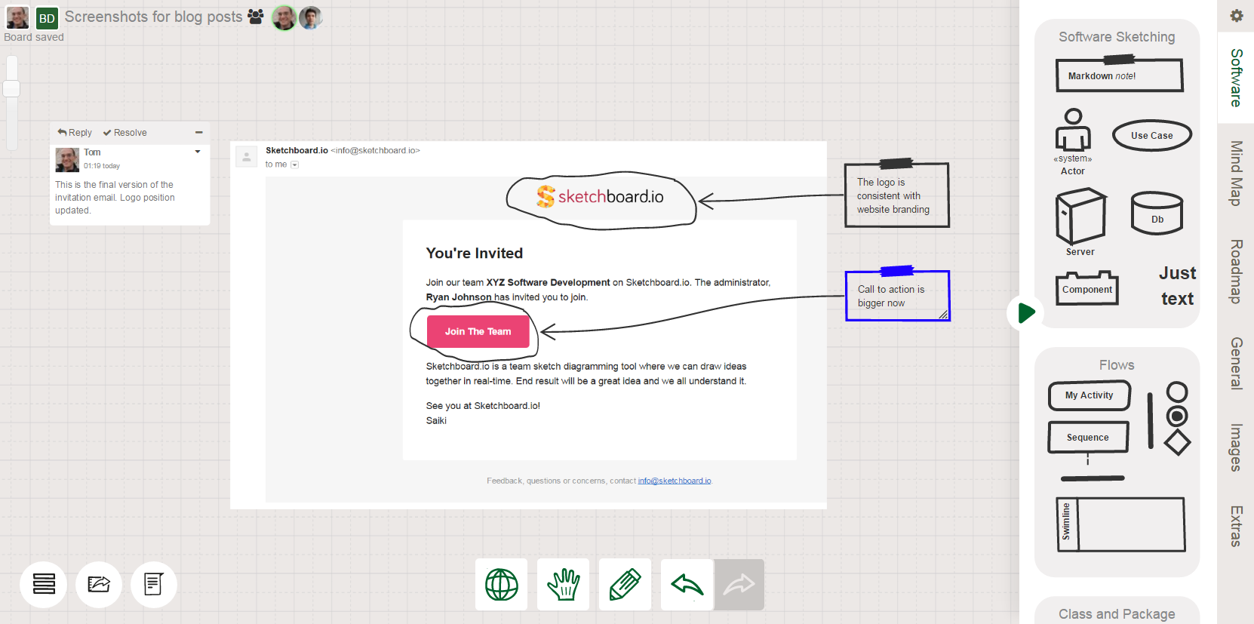The width and height of the screenshot is (1254, 624).
Task: Click profile photo at top left
Action: [x=17, y=17]
